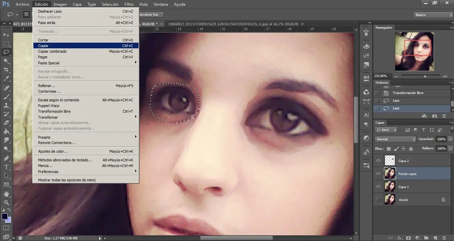This screenshot has height=241, width=454.
Task: Select the Capa 2 layer name
Action: click(404, 161)
